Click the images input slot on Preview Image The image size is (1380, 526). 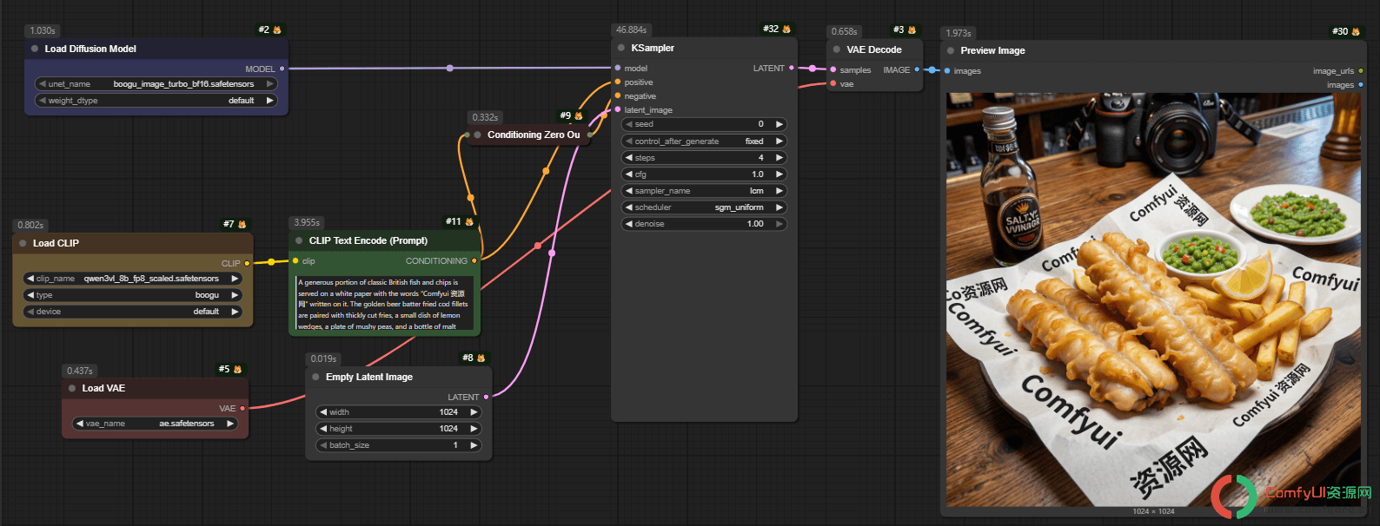[947, 71]
